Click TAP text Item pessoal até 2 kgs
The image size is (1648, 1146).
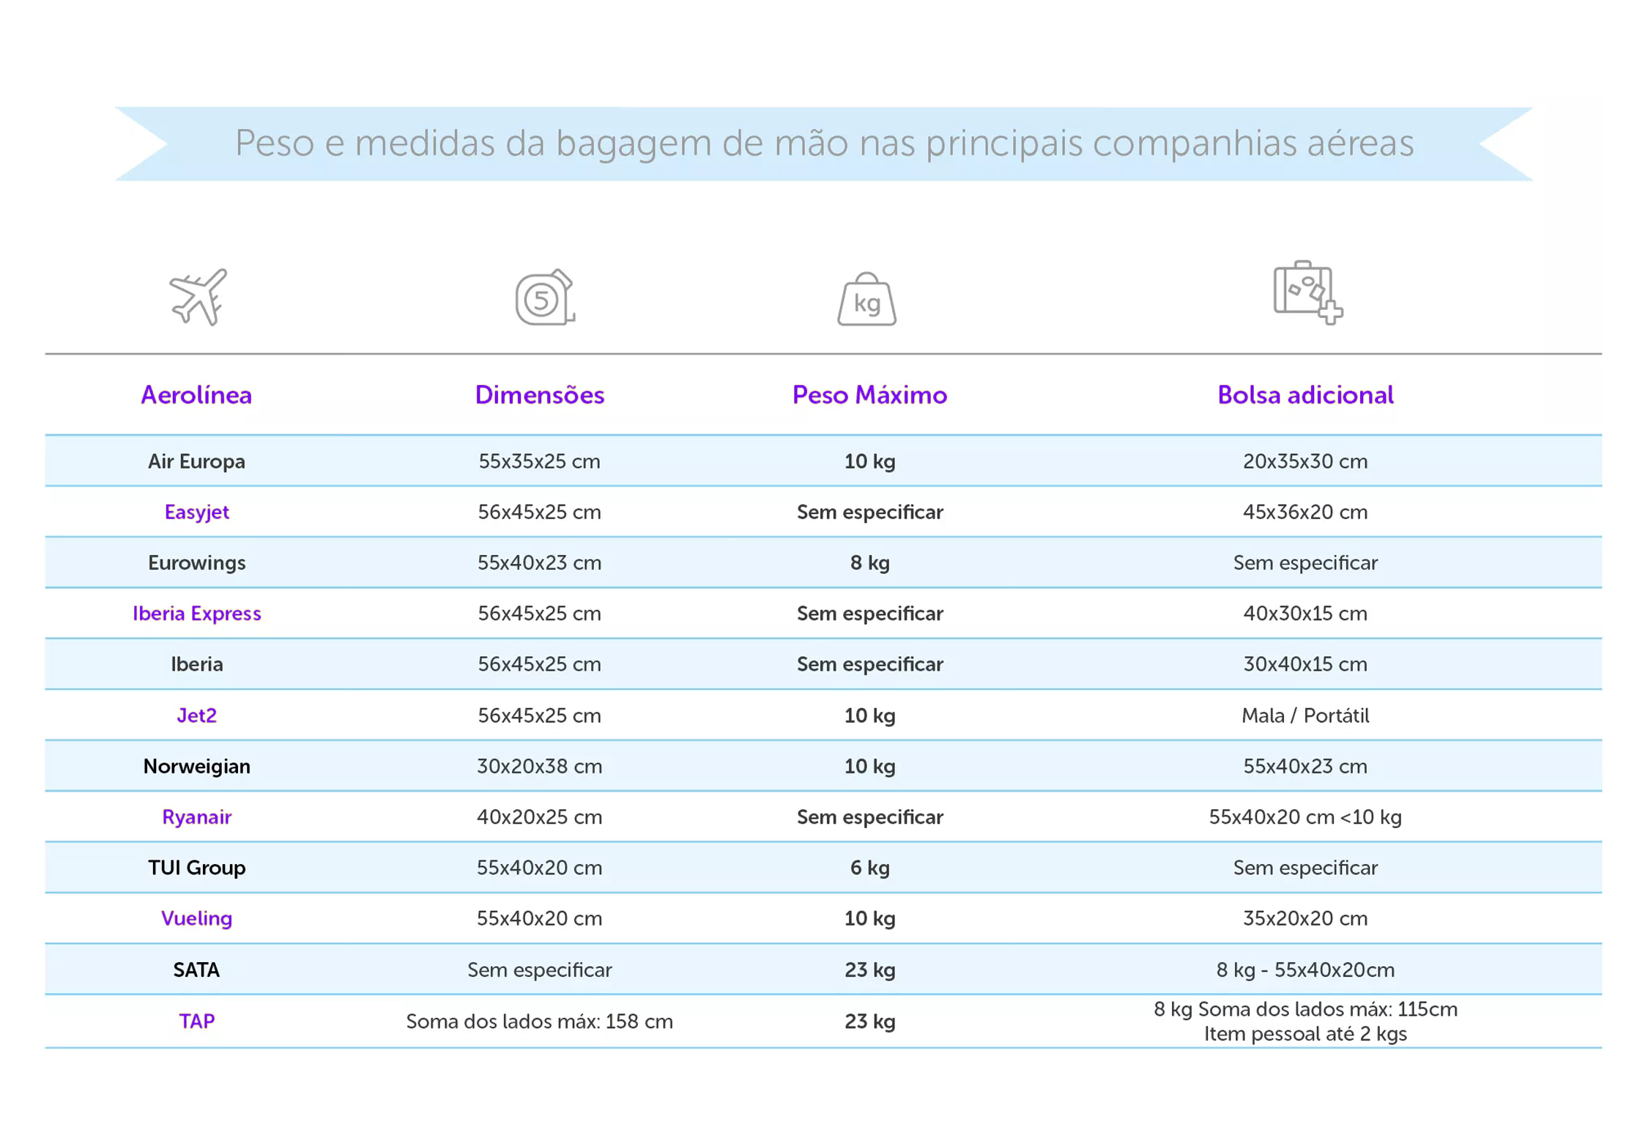[1306, 1034]
